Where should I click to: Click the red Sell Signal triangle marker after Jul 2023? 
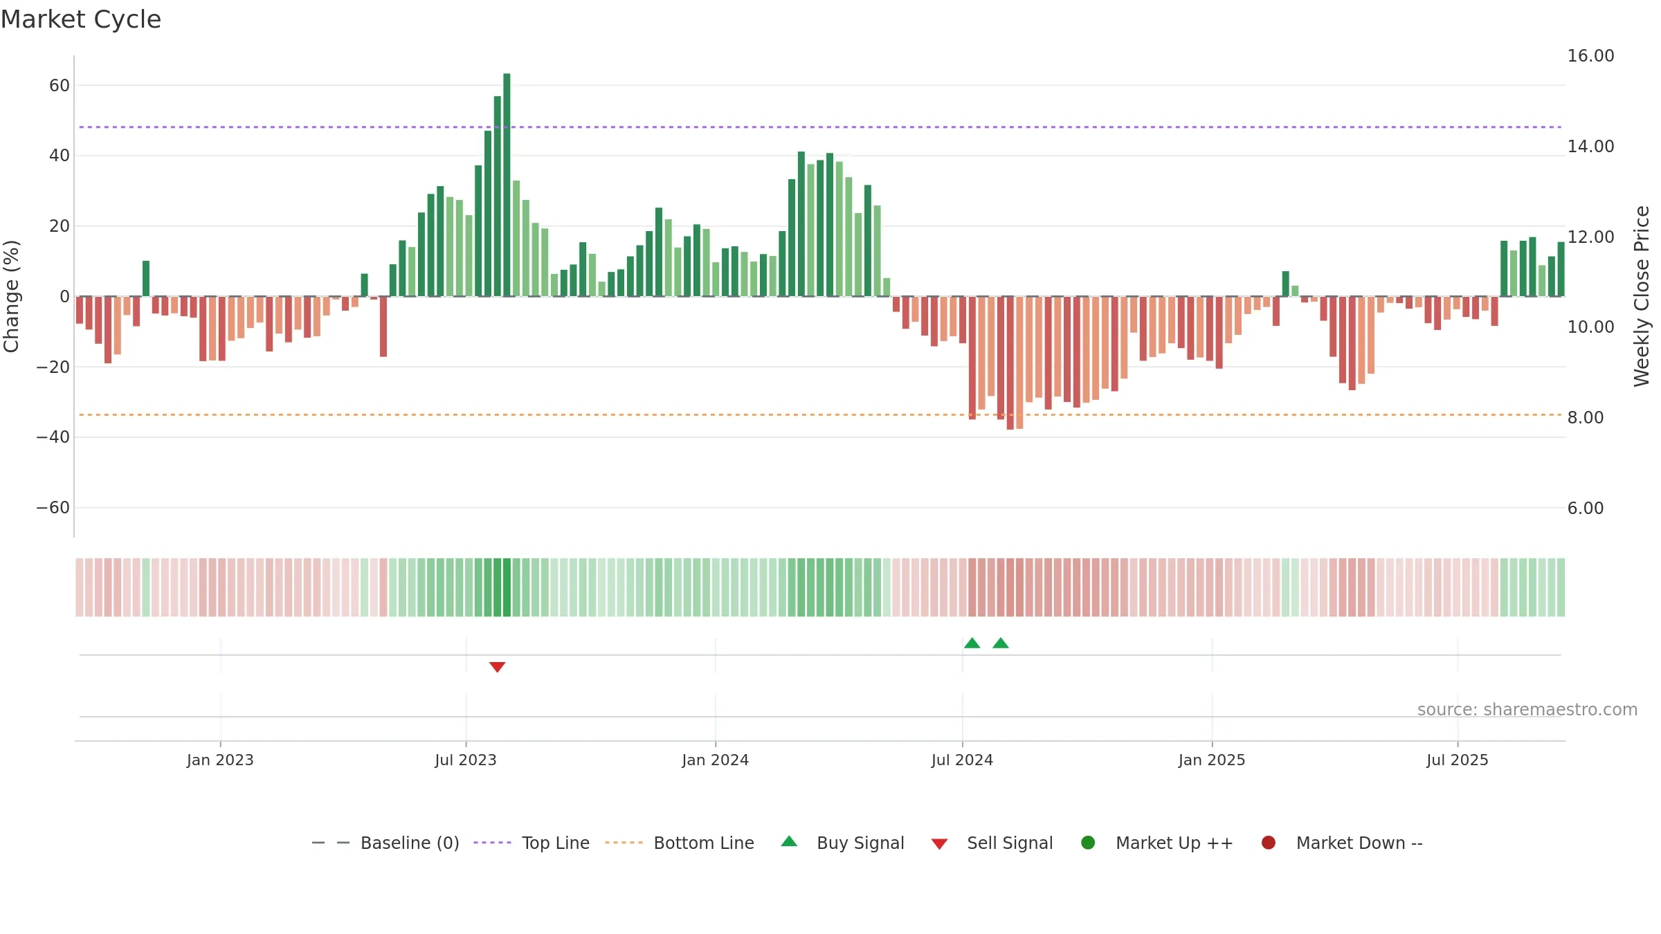(497, 667)
